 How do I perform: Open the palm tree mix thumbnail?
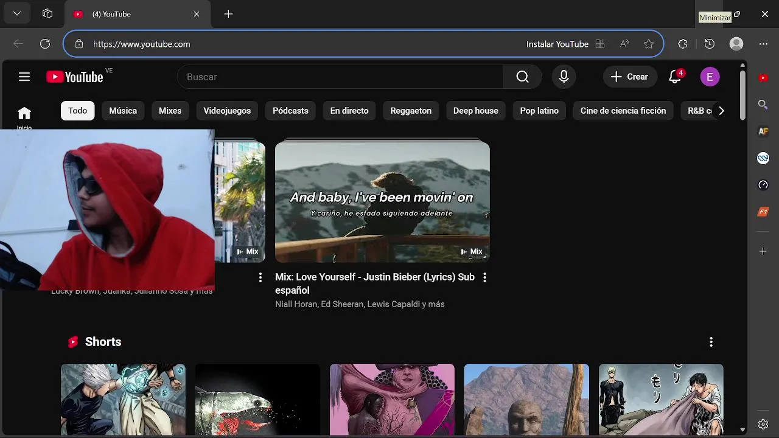click(240, 202)
